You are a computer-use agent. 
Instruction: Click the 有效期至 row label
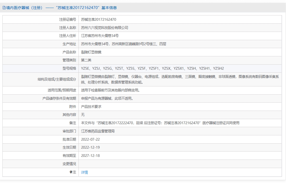point(69,156)
